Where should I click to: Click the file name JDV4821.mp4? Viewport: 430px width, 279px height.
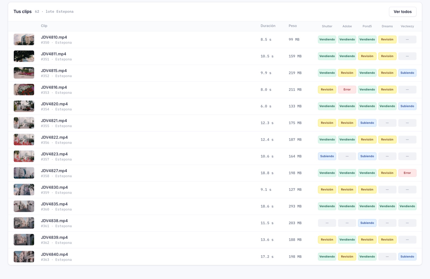[54, 121]
